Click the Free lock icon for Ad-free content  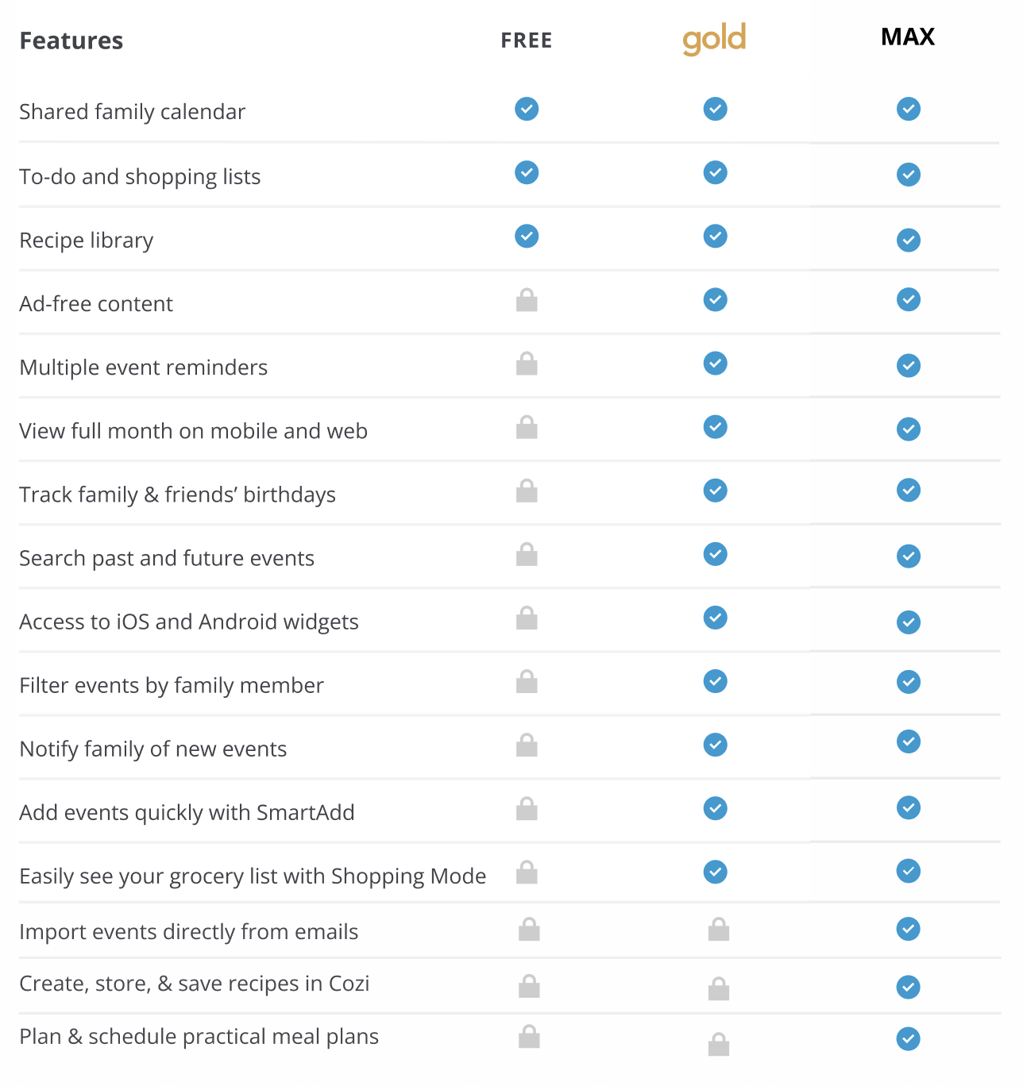[x=527, y=300]
